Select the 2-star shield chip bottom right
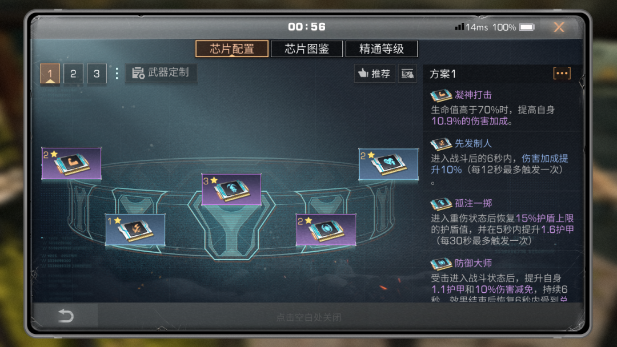Viewport: 617px width, 347px height. pos(326,229)
